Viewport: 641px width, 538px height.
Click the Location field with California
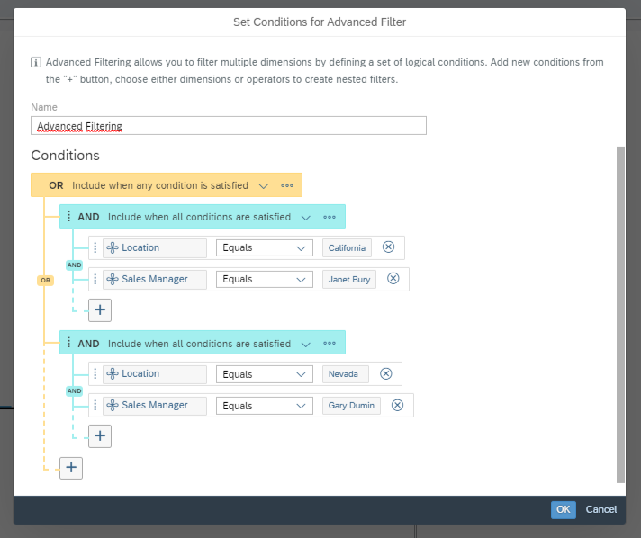[x=155, y=248]
